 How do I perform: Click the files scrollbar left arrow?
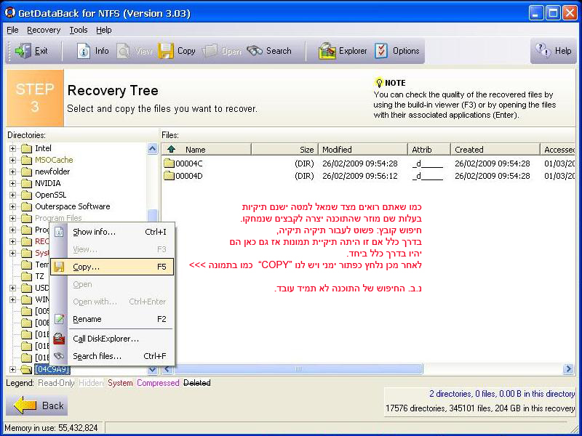pos(167,369)
